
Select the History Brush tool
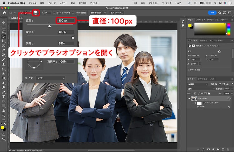[3, 69]
